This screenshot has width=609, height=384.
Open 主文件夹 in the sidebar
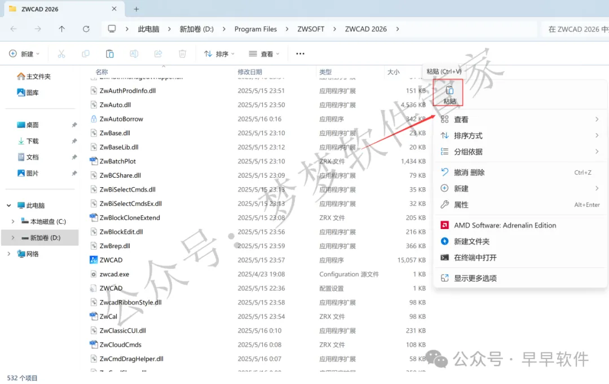tap(34, 77)
